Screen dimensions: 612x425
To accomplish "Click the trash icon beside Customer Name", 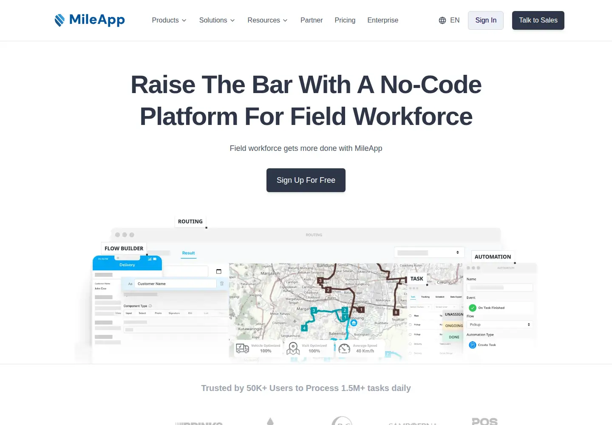I will point(222,283).
